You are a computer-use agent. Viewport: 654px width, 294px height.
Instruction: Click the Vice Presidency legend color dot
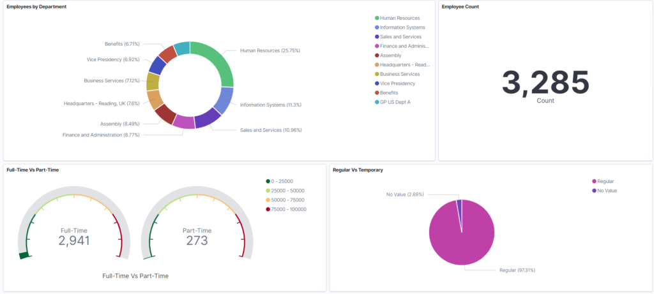click(377, 84)
